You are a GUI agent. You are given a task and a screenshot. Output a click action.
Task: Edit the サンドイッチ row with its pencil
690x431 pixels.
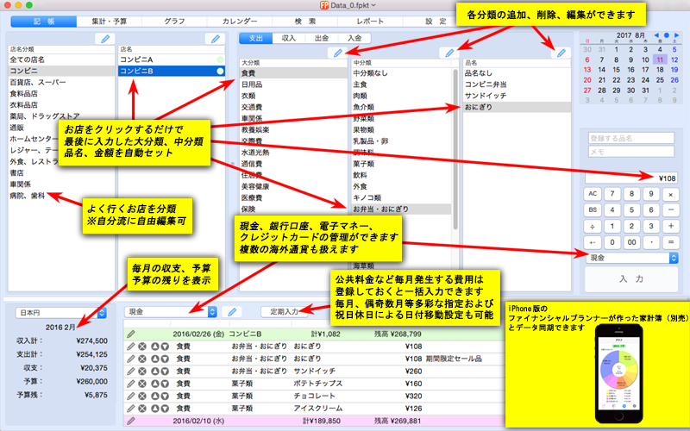pyautogui.click(x=131, y=372)
